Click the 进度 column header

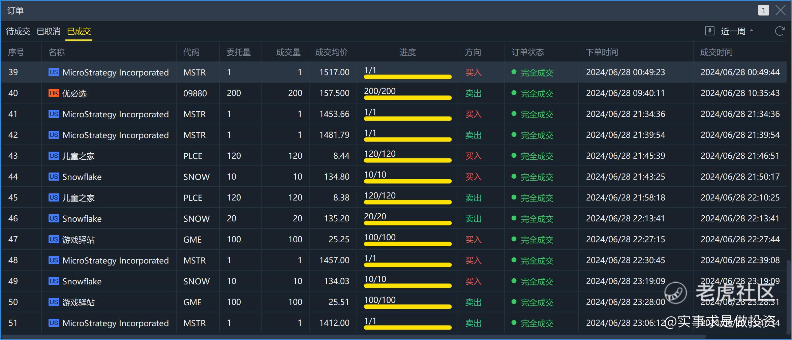tap(407, 52)
